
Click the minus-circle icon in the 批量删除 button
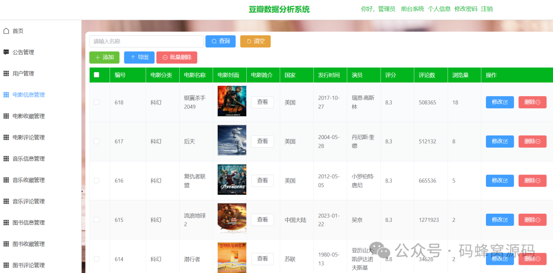tap(165, 57)
